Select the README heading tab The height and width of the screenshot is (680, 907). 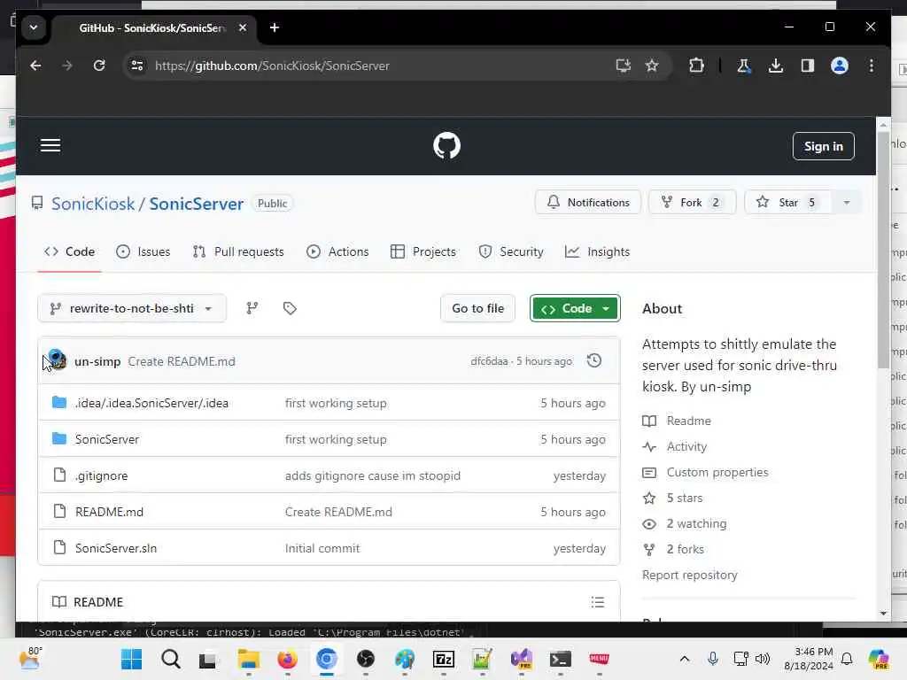[x=88, y=602]
